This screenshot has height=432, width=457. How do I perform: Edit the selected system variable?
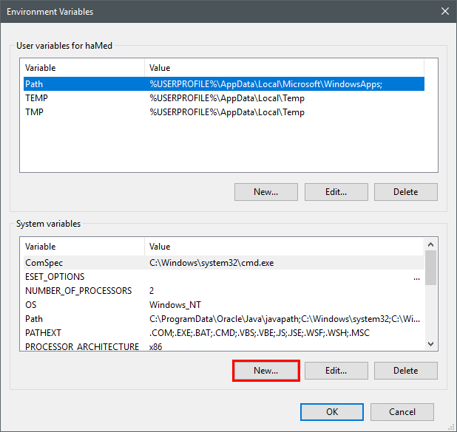click(x=336, y=371)
